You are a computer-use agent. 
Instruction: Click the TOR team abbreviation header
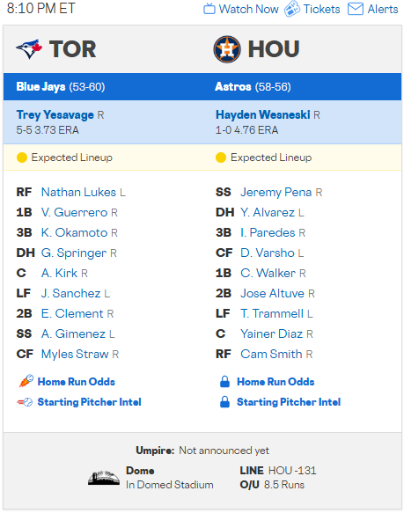click(73, 49)
